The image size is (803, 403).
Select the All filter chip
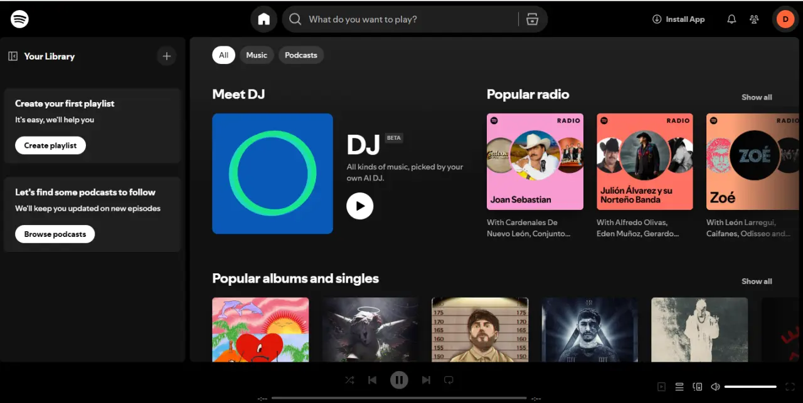[x=223, y=55]
